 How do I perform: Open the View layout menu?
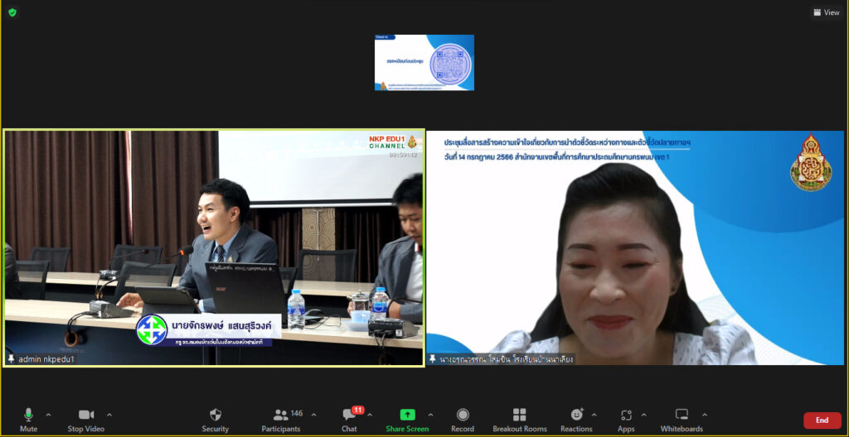(x=827, y=12)
